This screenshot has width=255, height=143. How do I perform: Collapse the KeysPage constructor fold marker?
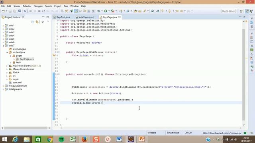point(59,52)
